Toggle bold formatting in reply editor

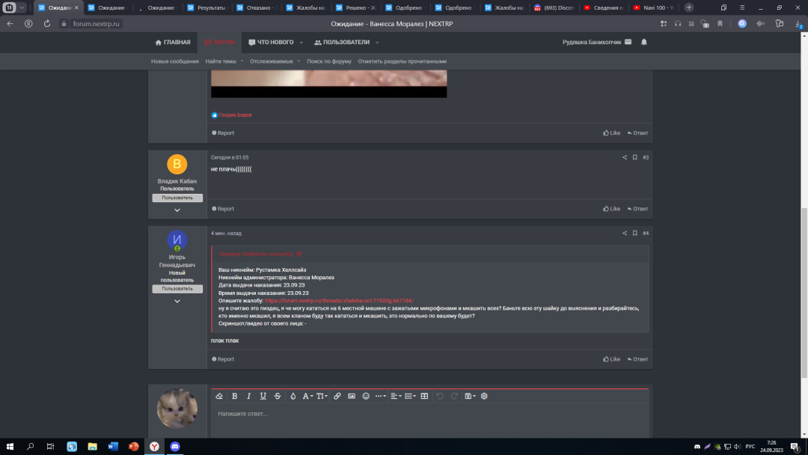(234, 396)
